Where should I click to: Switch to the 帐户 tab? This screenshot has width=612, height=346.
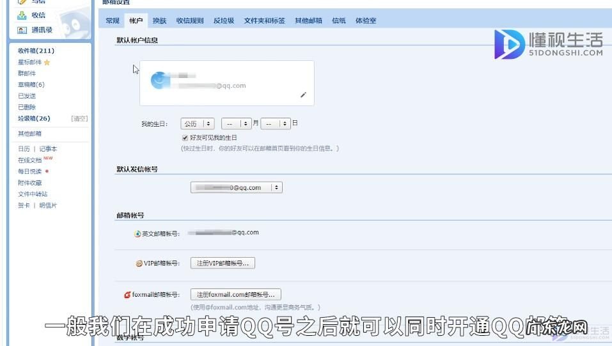136,20
